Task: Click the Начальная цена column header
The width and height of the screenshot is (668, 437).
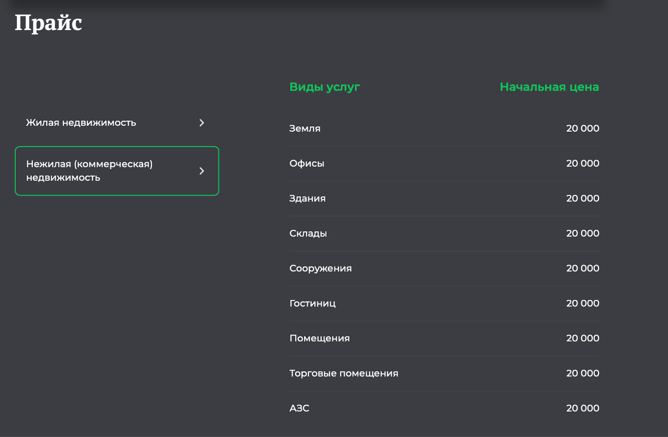Action: click(549, 87)
